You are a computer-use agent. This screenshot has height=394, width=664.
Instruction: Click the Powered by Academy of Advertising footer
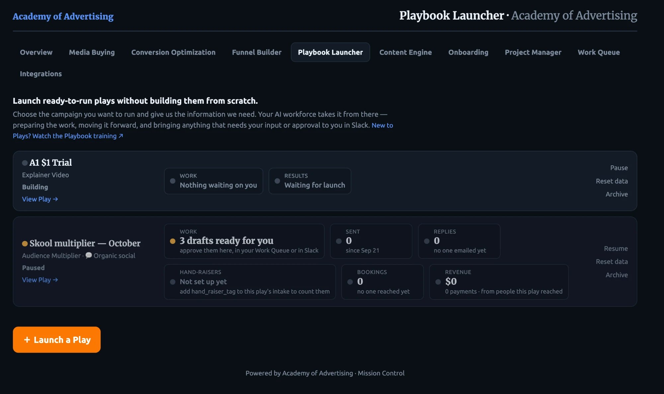(x=325, y=373)
